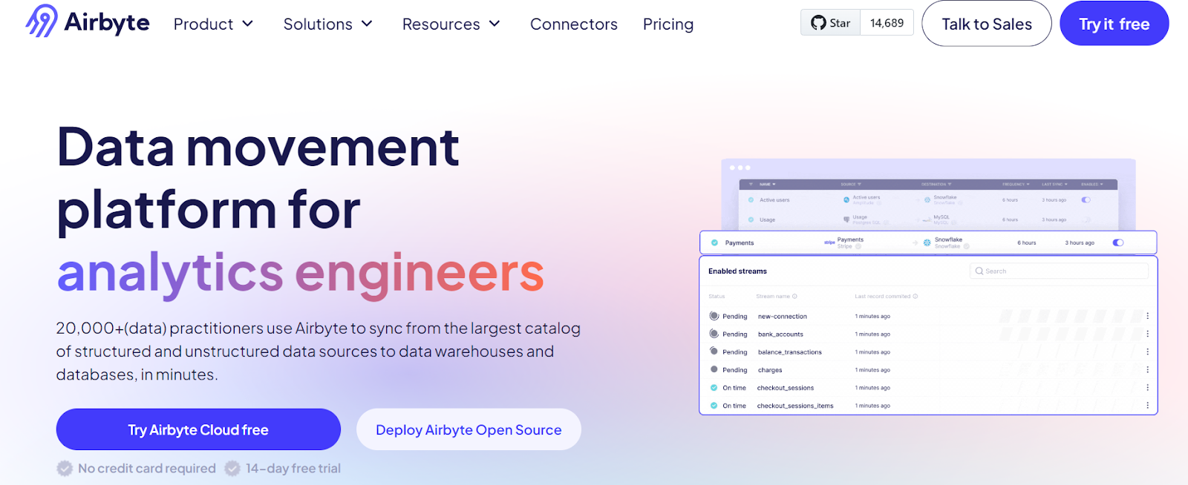Click the info icon next to Stream name
1188x485 pixels.
[x=794, y=296]
